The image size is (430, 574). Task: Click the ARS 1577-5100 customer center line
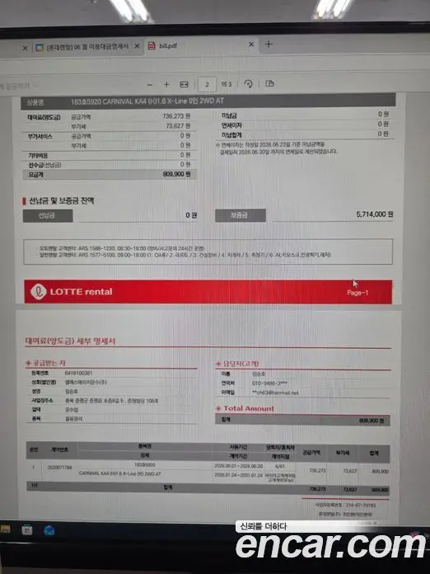coord(185,255)
